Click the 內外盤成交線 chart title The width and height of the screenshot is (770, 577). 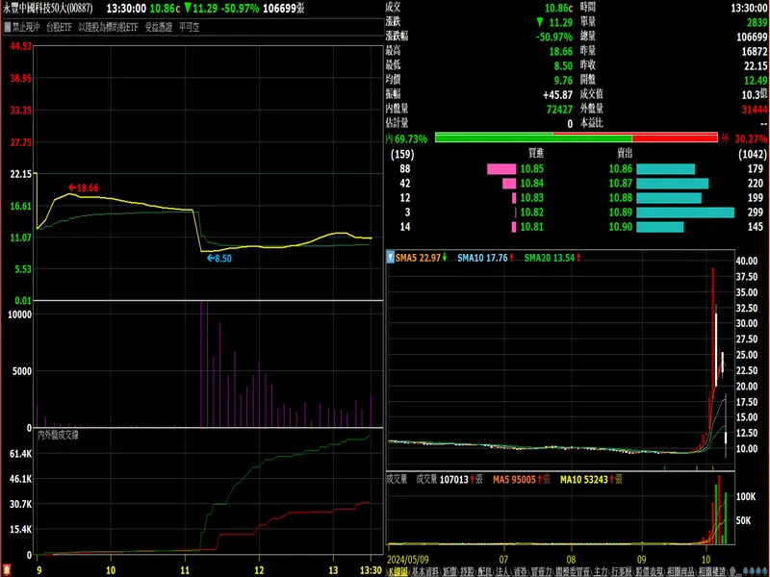58,436
